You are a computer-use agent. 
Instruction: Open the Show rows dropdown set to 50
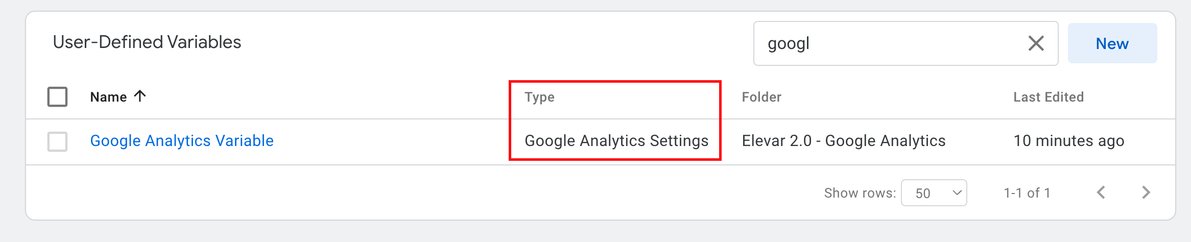click(934, 193)
